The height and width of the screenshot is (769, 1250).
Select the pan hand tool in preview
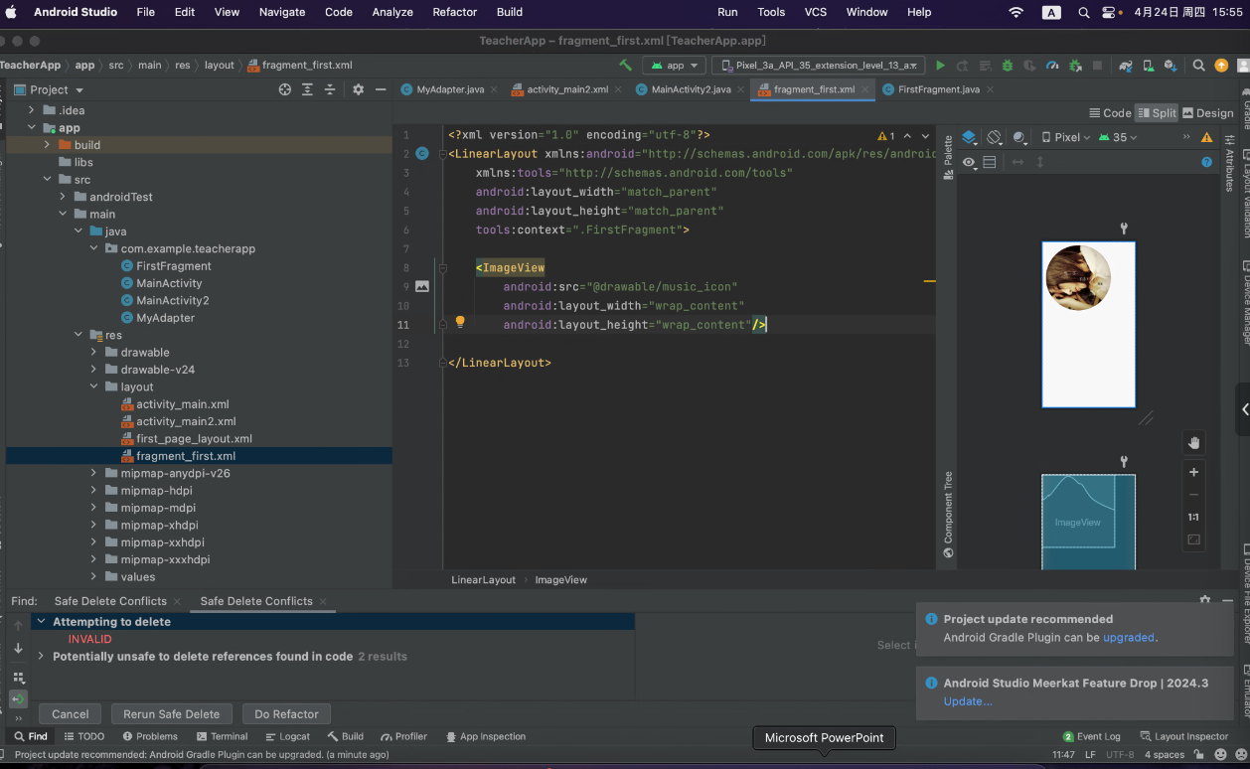click(x=1194, y=442)
